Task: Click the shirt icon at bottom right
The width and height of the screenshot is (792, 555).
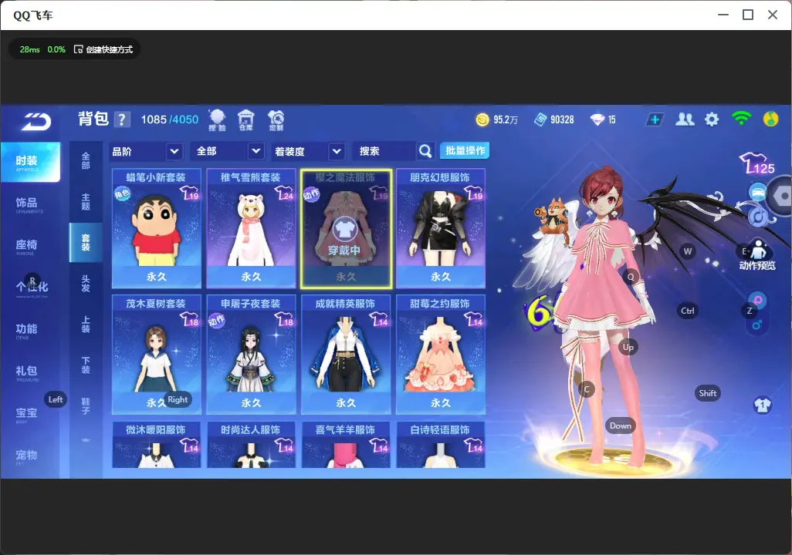Action: tap(762, 405)
